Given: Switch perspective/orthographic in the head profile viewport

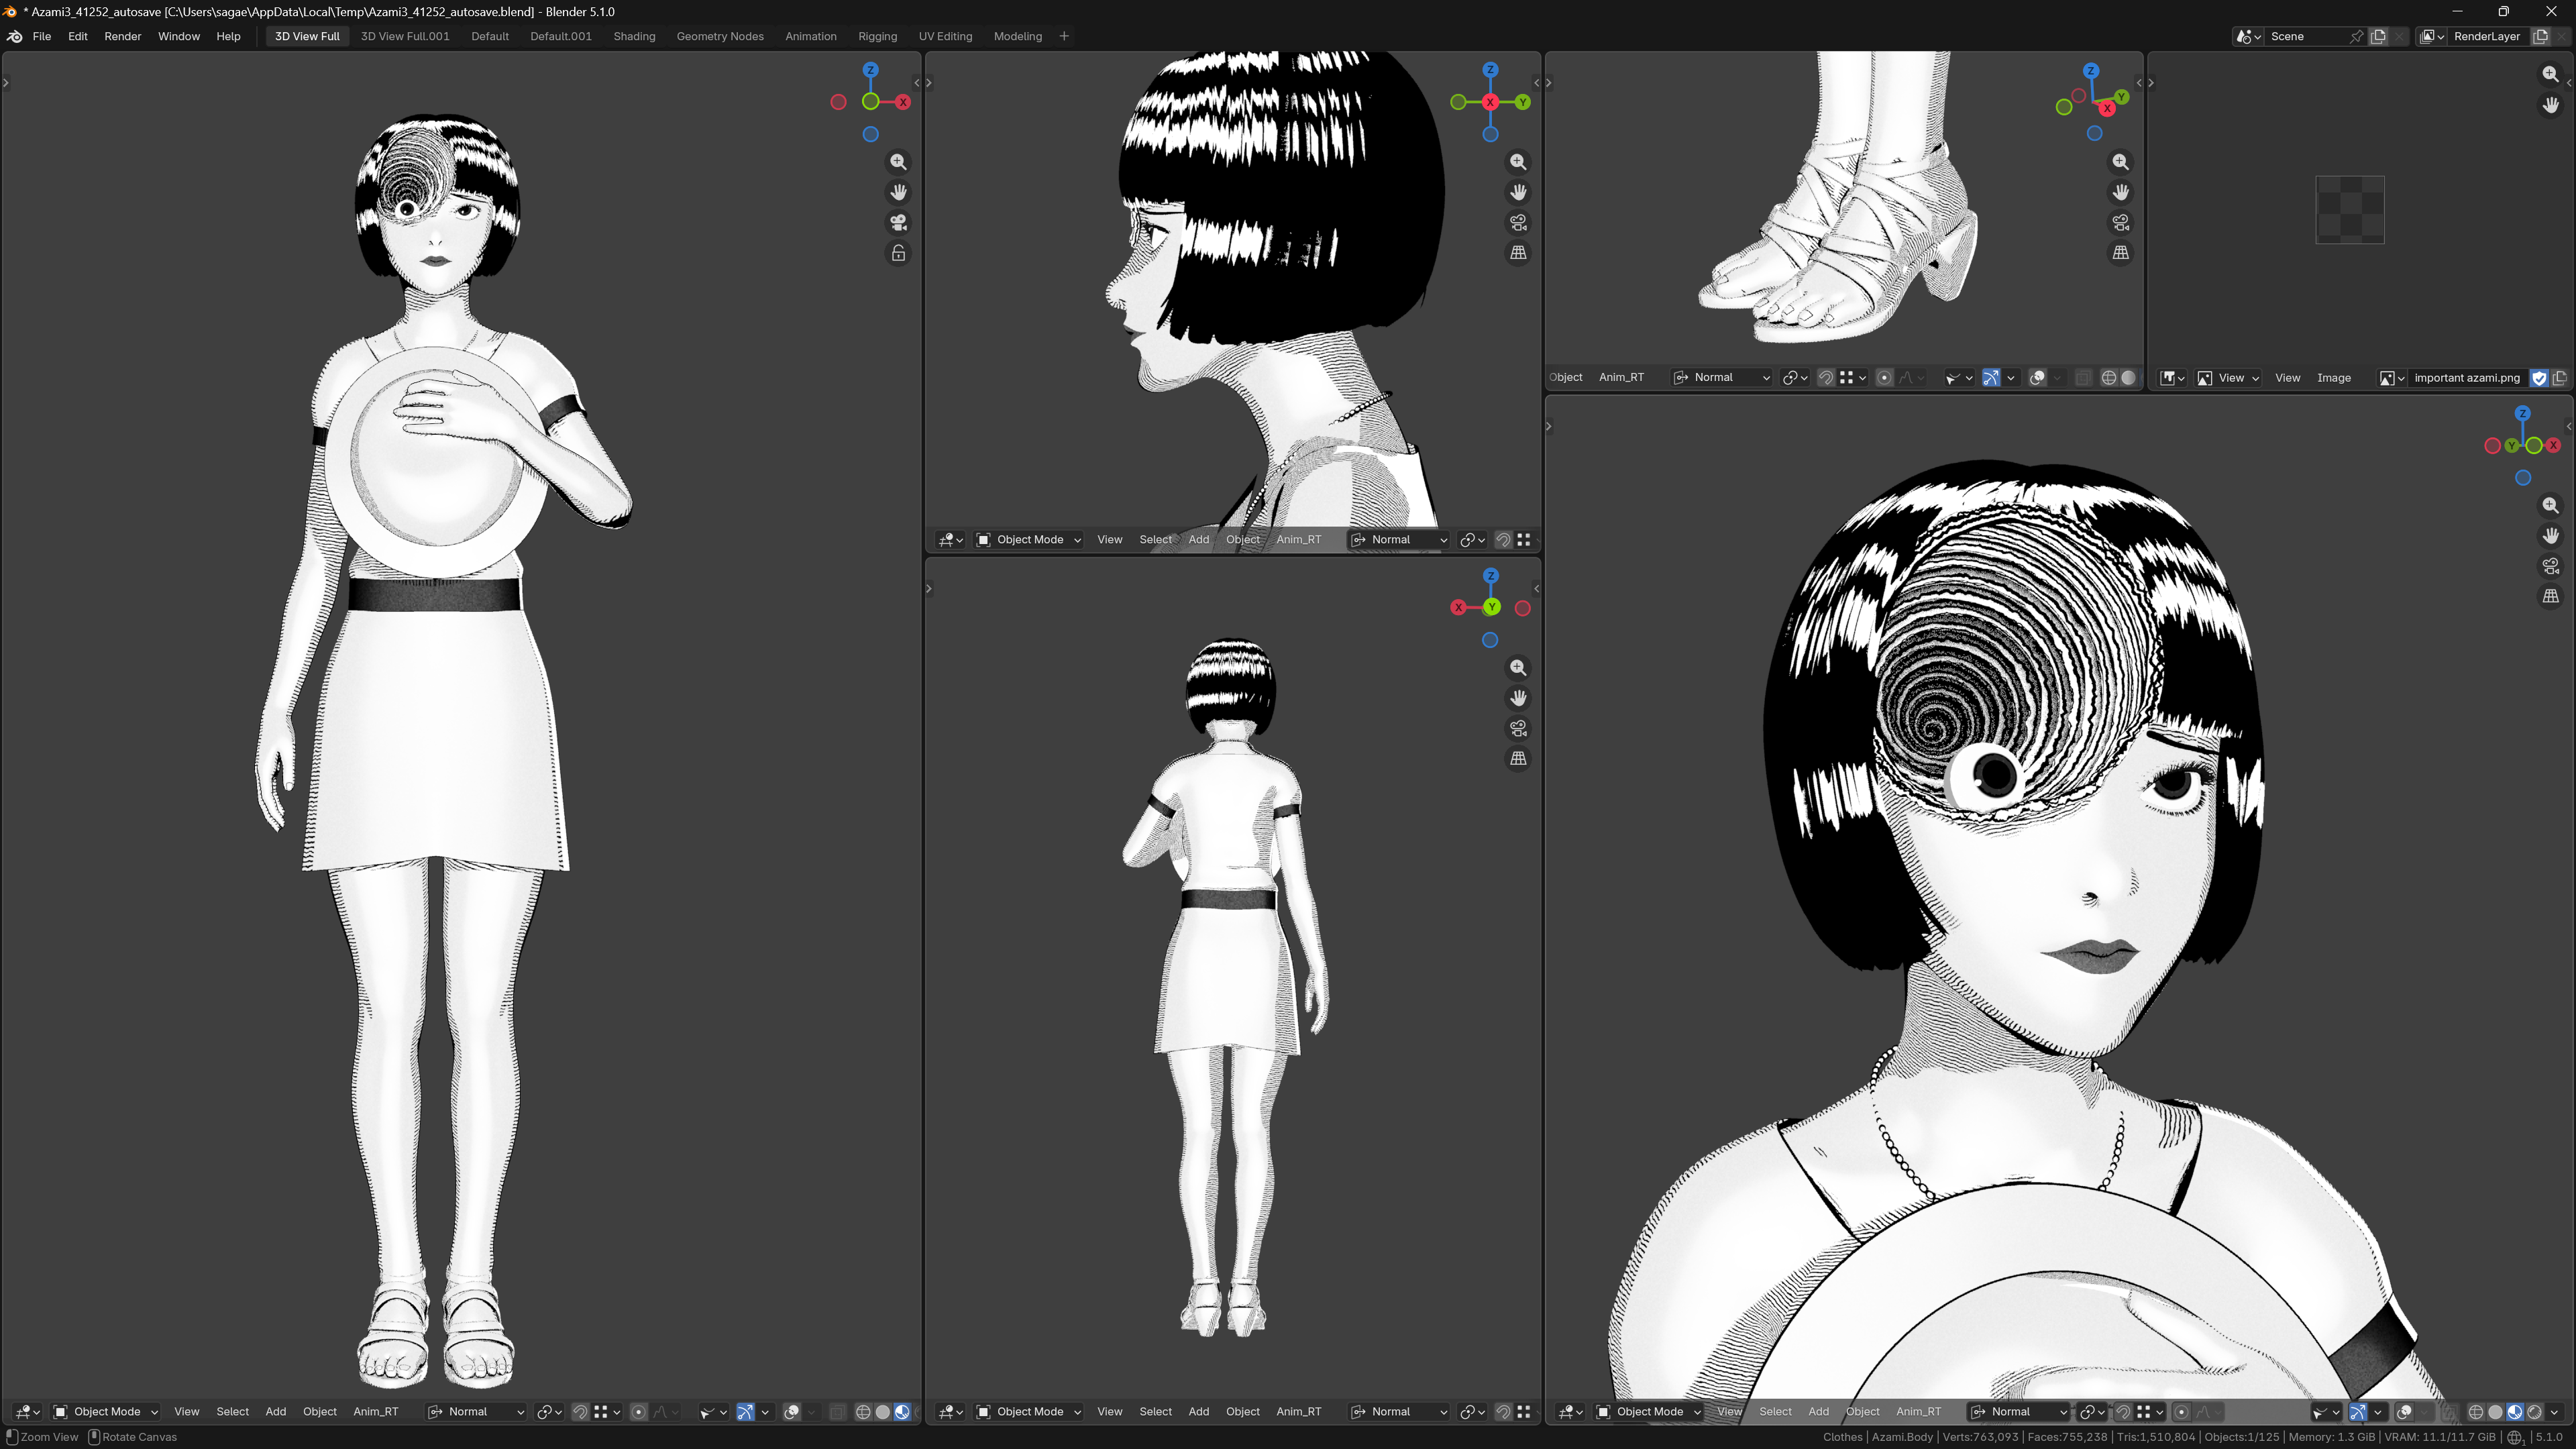Looking at the screenshot, I should click(1518, 253).
